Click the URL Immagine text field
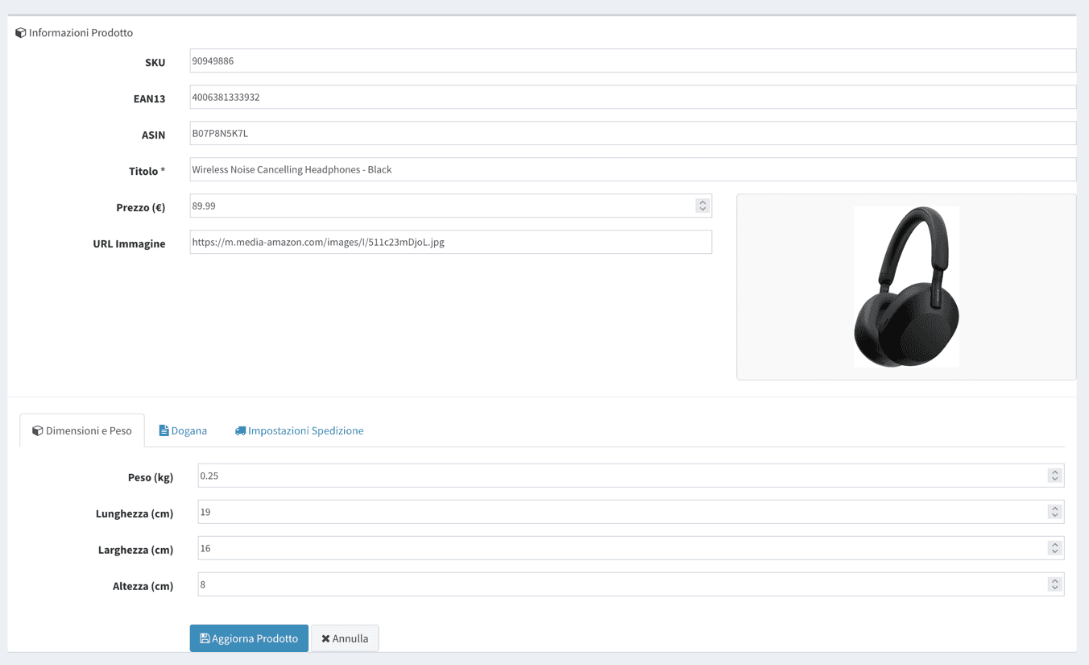This screenshot has height=665, width=1089. [450, 243]
